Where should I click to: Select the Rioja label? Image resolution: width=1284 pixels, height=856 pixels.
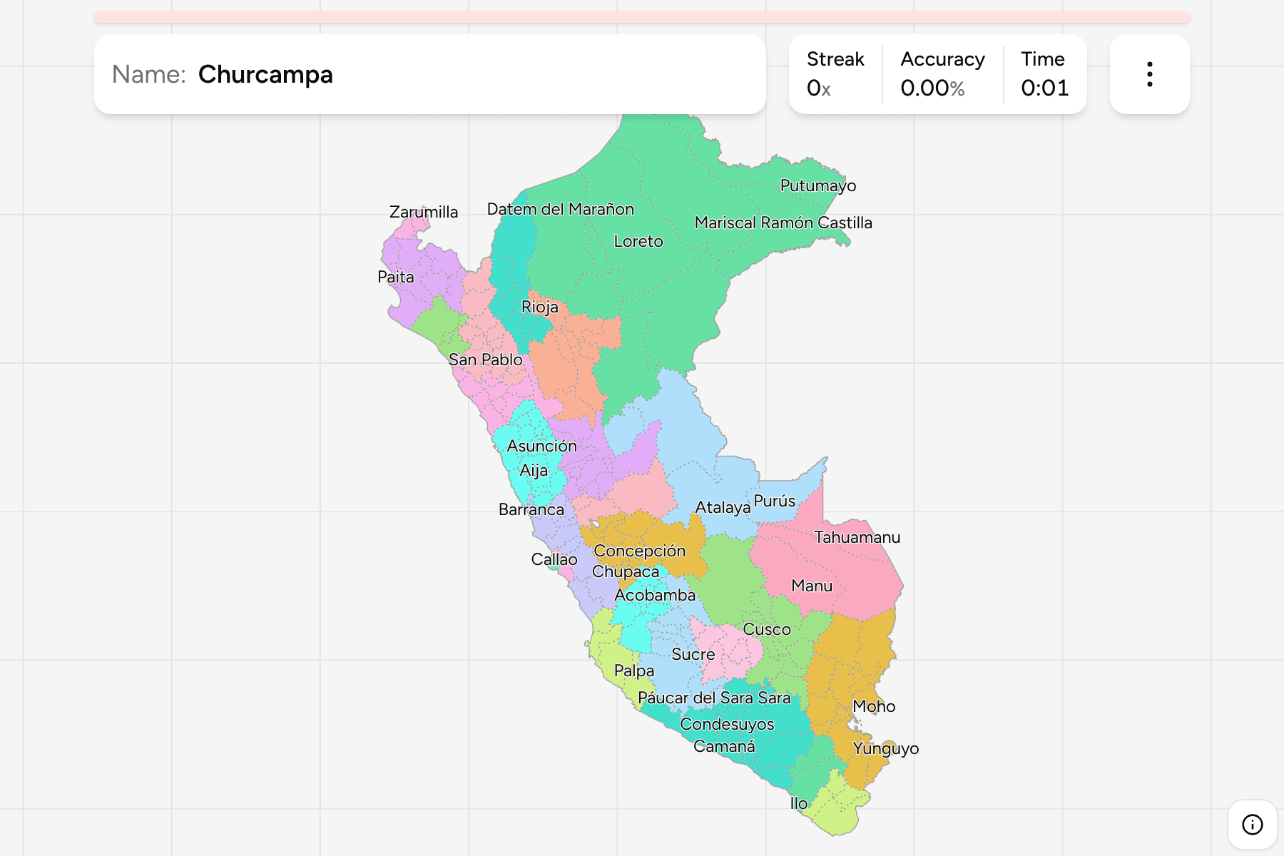pyautogui.click(x=540, y=307)
